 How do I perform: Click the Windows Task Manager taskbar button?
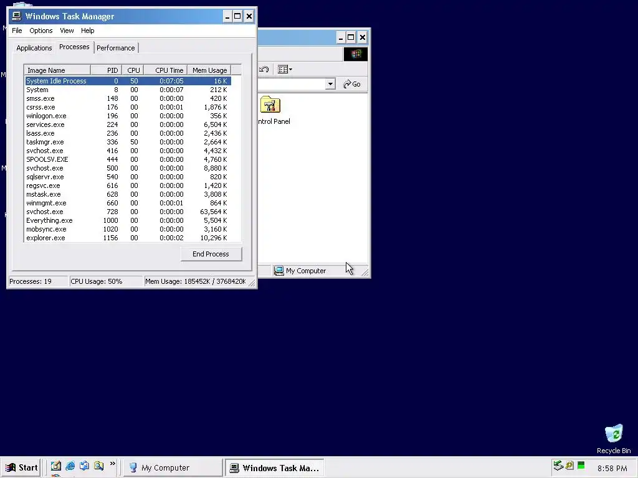point(275,467)
